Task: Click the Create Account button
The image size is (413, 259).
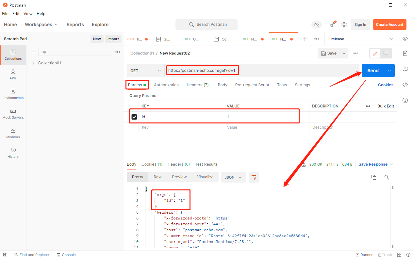Action: tap(389, 24)
